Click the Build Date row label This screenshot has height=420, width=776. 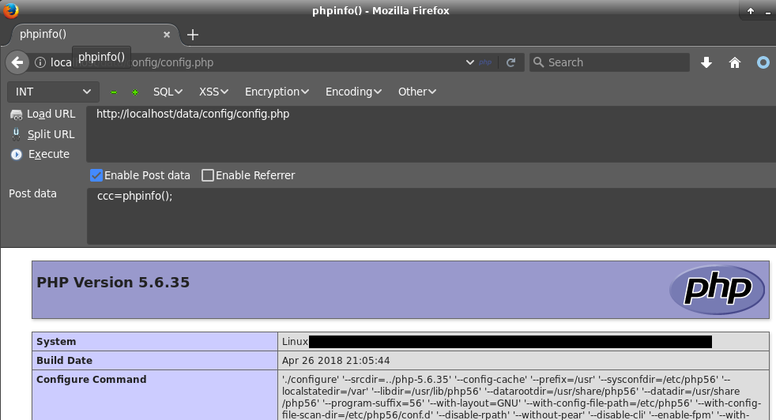[x=64, y=361]
